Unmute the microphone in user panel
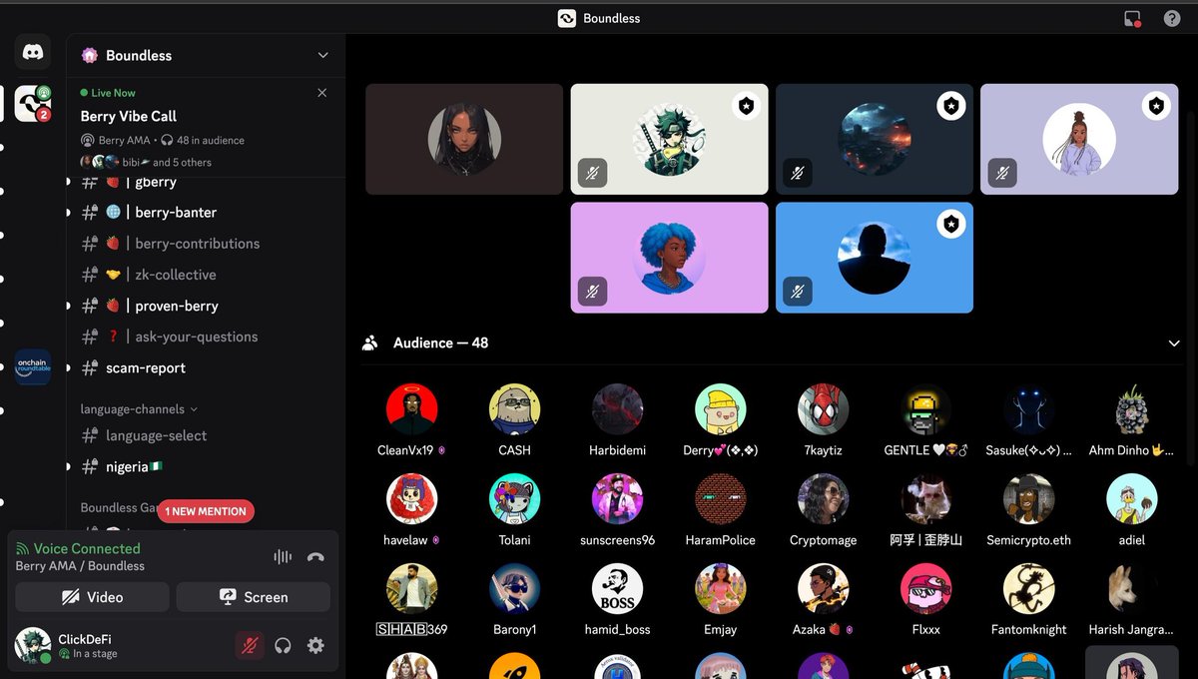 click(x=250, y=645)
